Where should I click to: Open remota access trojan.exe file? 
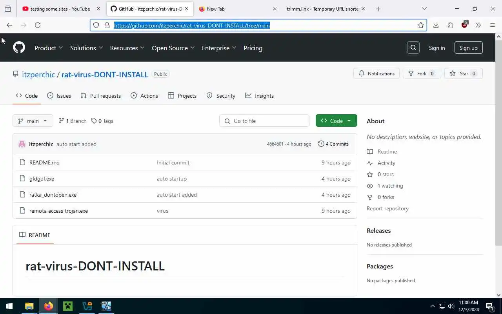click(58, 211)
